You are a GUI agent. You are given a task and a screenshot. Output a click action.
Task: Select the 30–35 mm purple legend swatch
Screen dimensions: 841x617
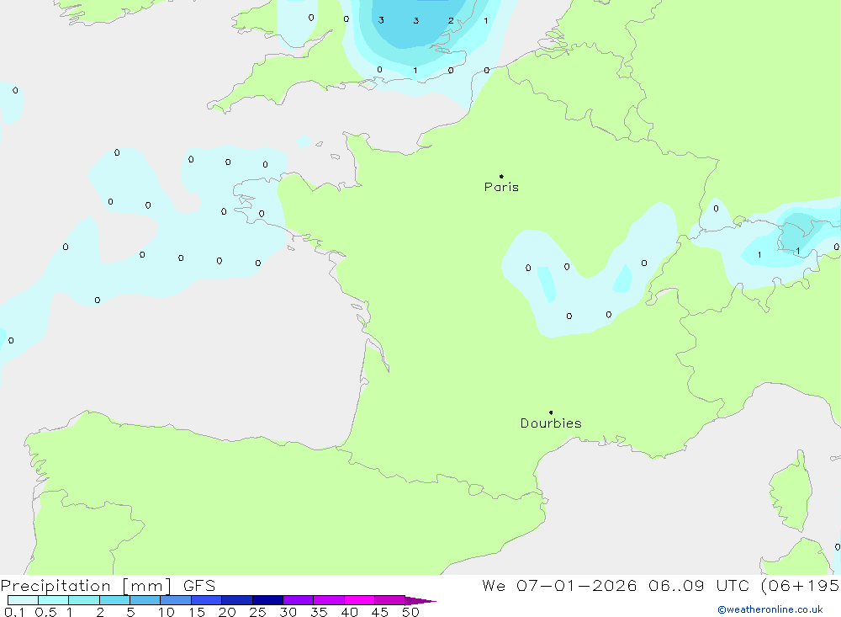pos(299,600)
